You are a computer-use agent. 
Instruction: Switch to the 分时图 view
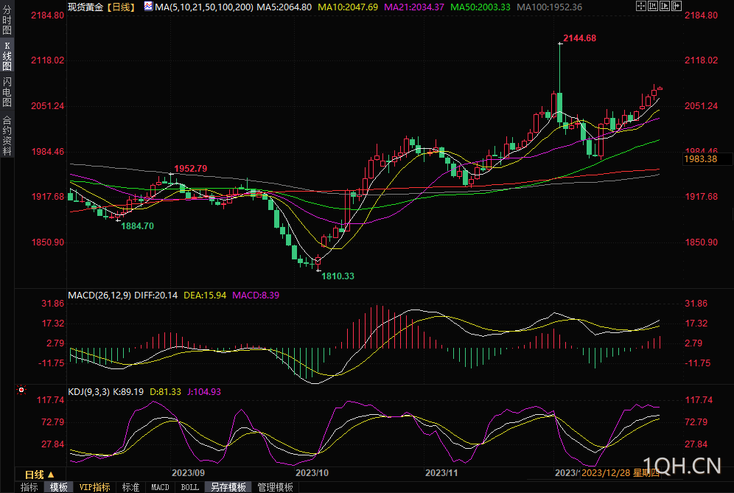(7, 20)
